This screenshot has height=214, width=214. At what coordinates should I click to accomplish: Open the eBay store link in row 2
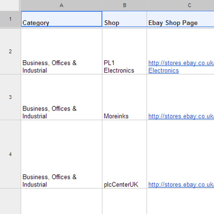pyautogui.click(x=181, y=63)
